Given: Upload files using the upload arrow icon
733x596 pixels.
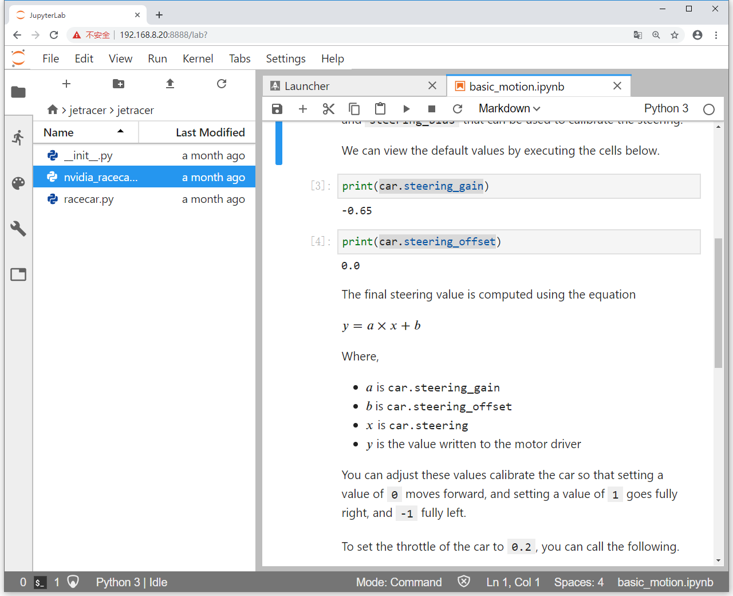Looking at the screenshot, I should [170, 84].
